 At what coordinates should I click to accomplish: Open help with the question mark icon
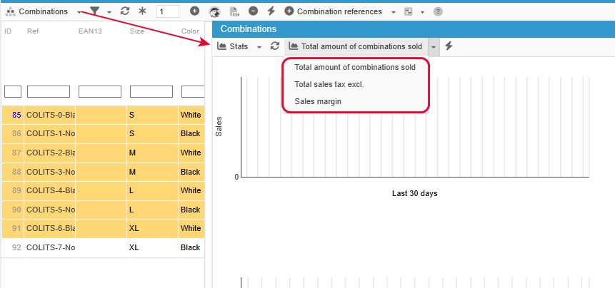click(x=438, y=11)
